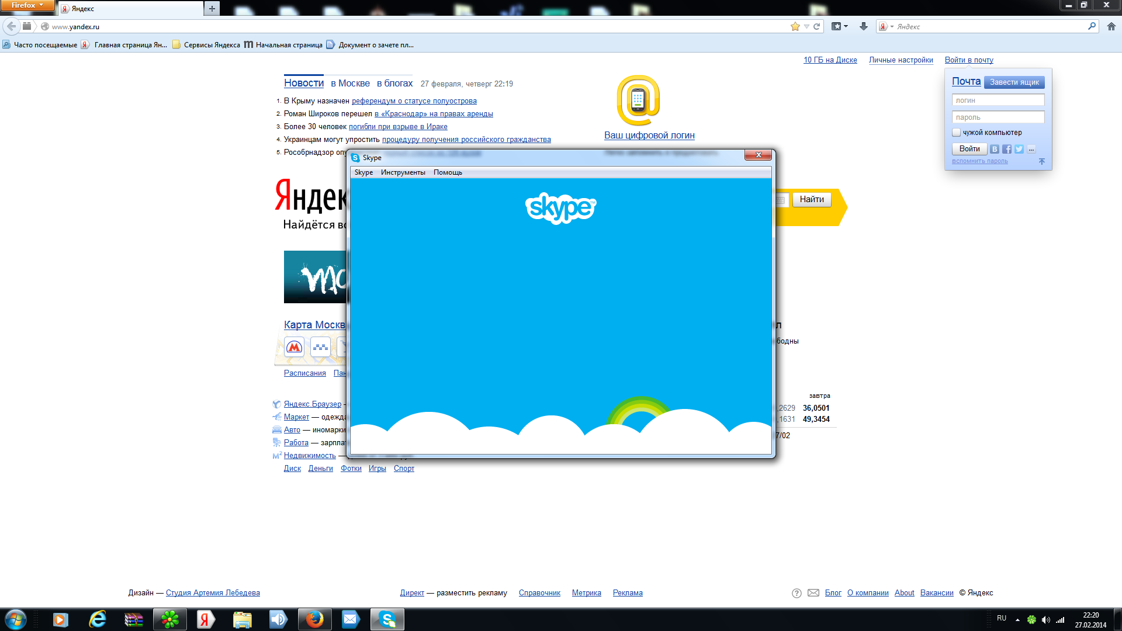
Task: Click the Найти search button
Action: click(811, 200)
